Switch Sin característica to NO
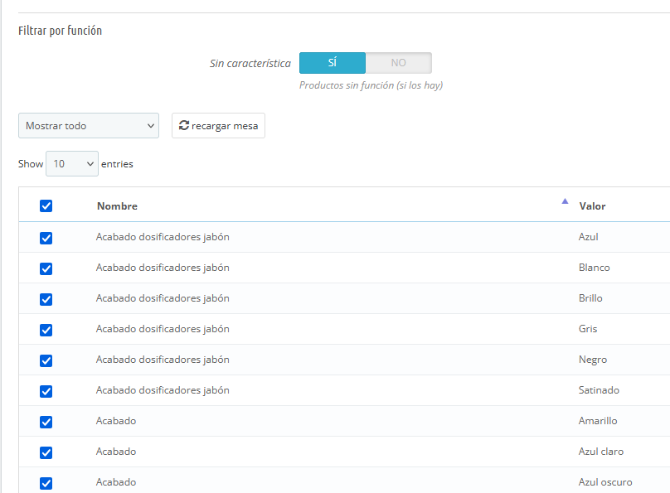This screenshot has width=670, height=493. pyautogui.click(x=398, y=63)
